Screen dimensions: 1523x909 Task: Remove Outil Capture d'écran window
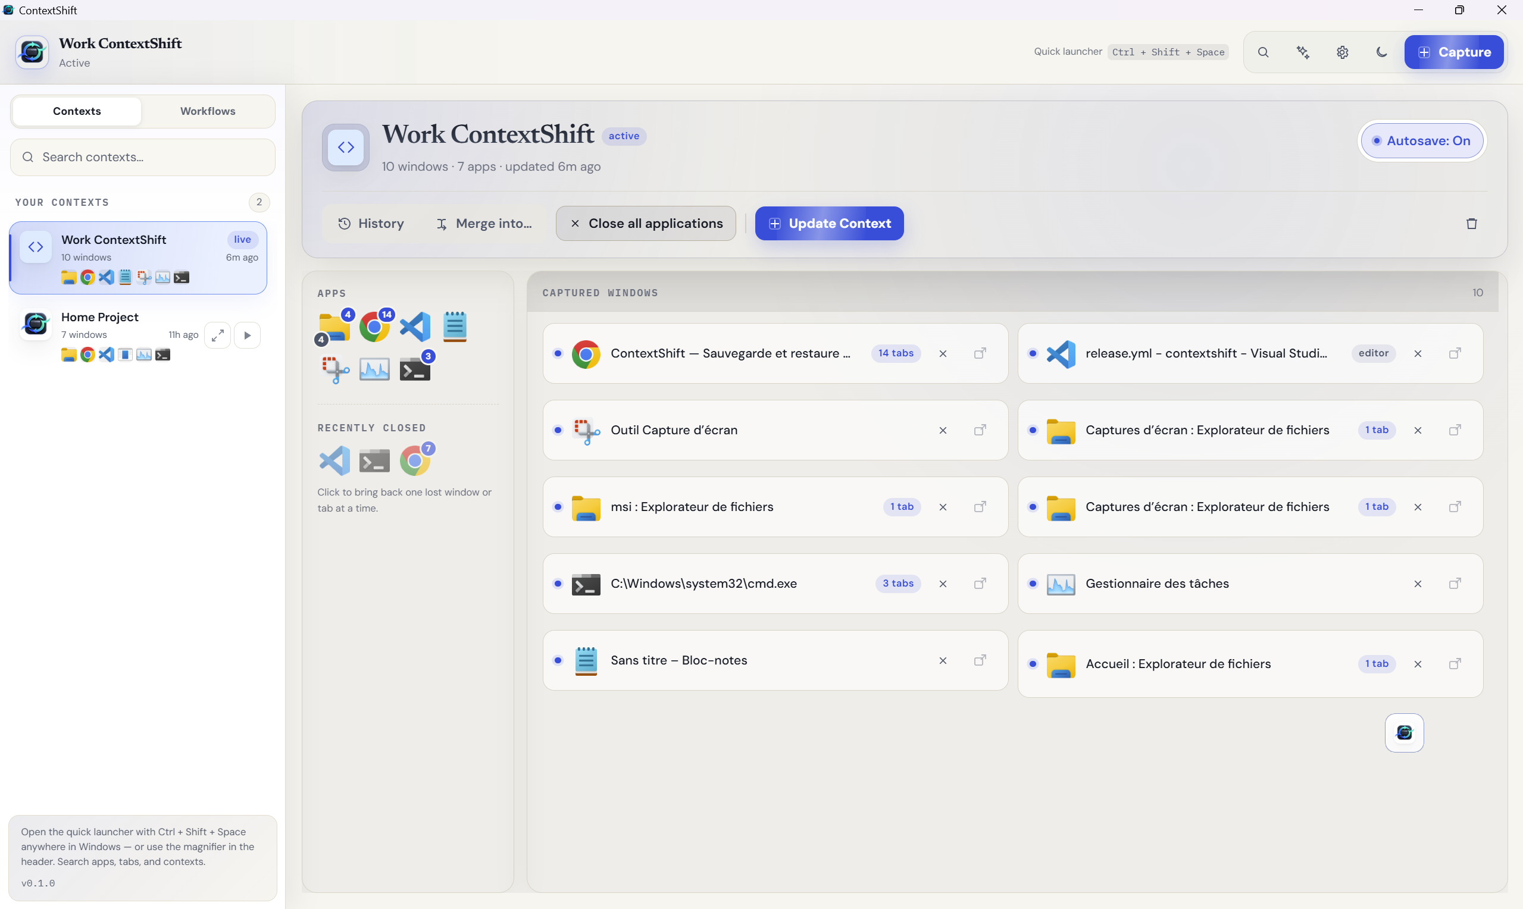943,430
